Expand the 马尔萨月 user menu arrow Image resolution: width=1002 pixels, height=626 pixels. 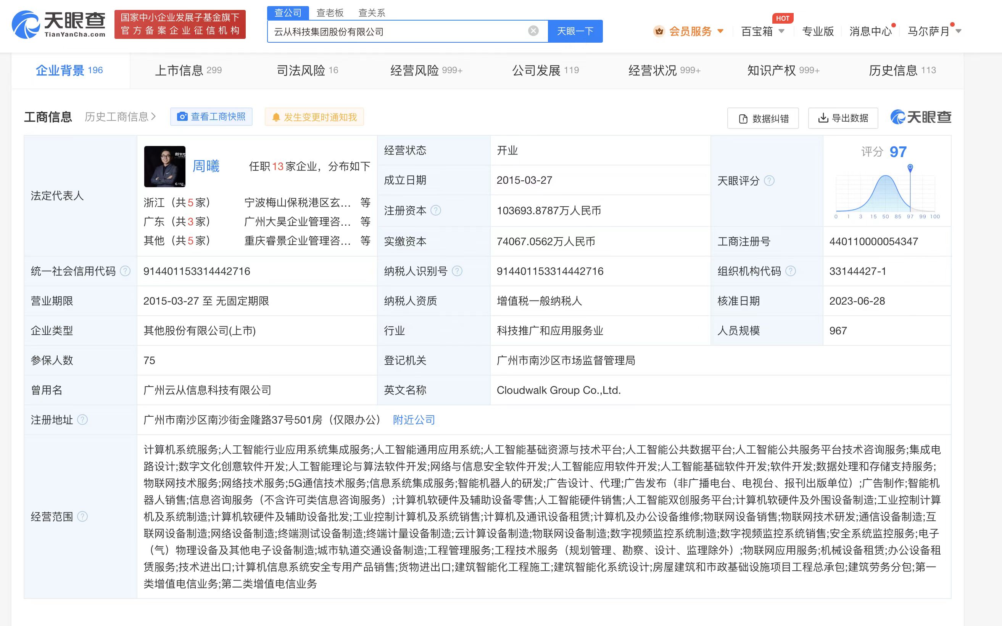coord(959,31)
